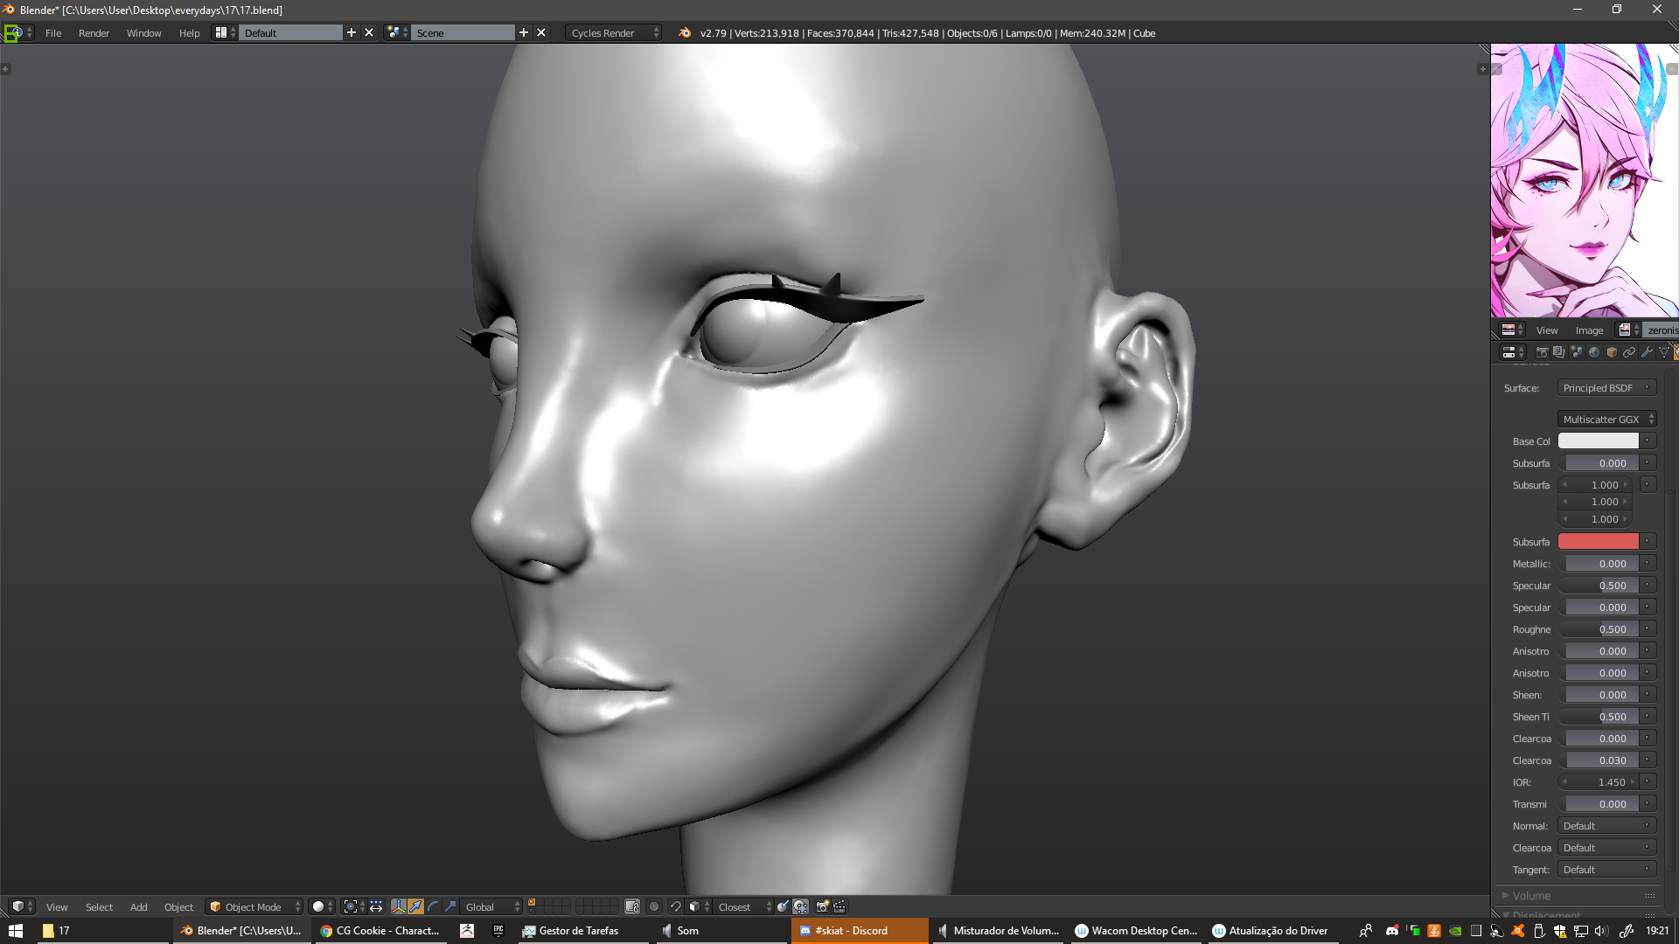Viewport: 1679px width, 944px height.
Task: Toggle the translate manipulator arrow
Action: click(x=415, y=906)
